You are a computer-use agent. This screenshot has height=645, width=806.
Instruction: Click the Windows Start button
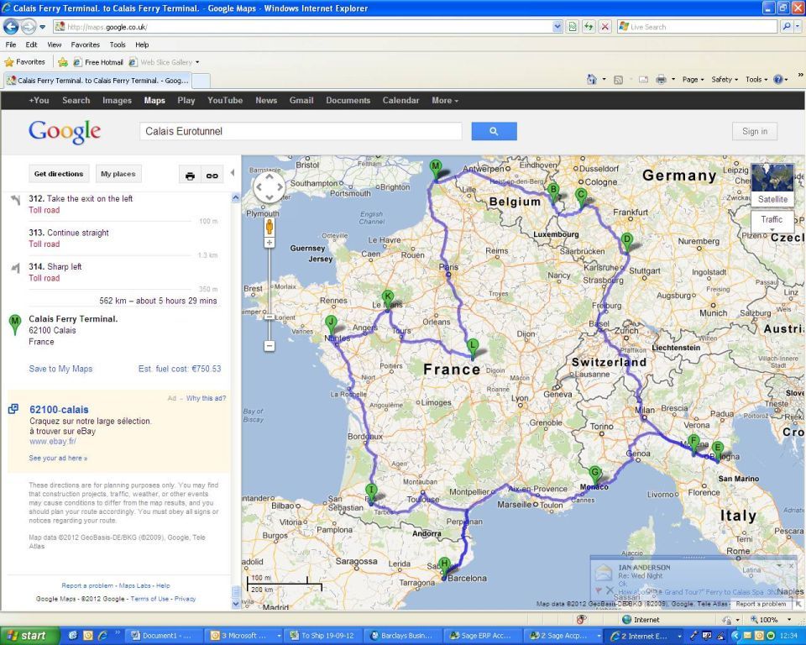30,636
